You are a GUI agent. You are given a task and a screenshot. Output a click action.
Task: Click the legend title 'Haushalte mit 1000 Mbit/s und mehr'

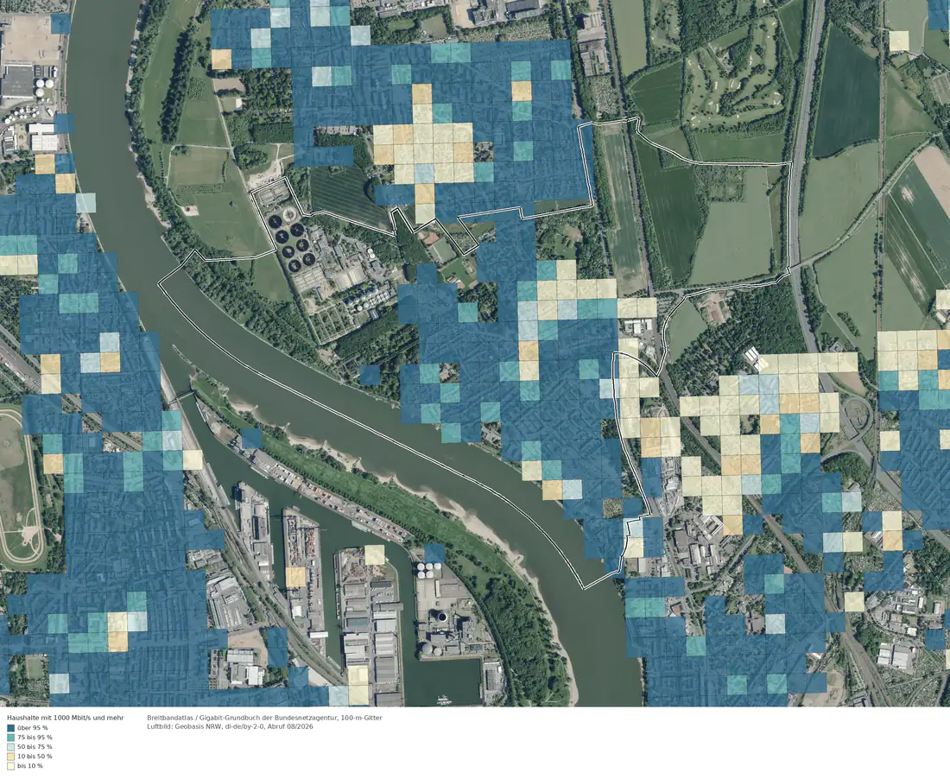(66, 718)
